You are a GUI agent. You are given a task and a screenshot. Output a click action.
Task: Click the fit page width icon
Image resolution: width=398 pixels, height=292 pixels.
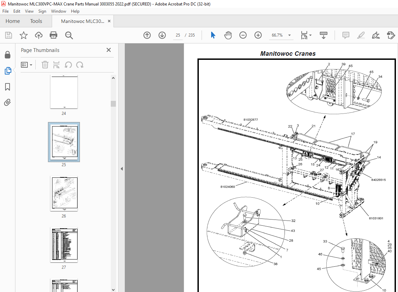(x=304, y=35)
